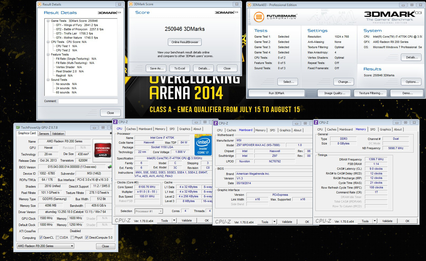The width and height of the screenshot is (426, 261).
Task: Open Memory tab in CPU-Z Mainboard window
Action: pos(260,130)
